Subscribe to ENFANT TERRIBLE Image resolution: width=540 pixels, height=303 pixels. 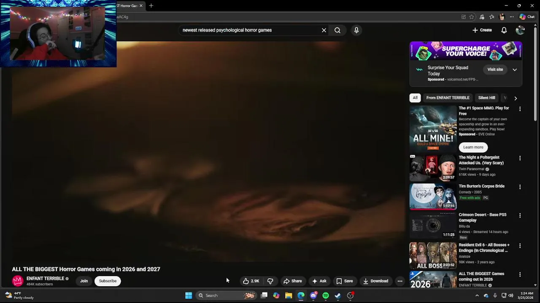tap(108, 281)
